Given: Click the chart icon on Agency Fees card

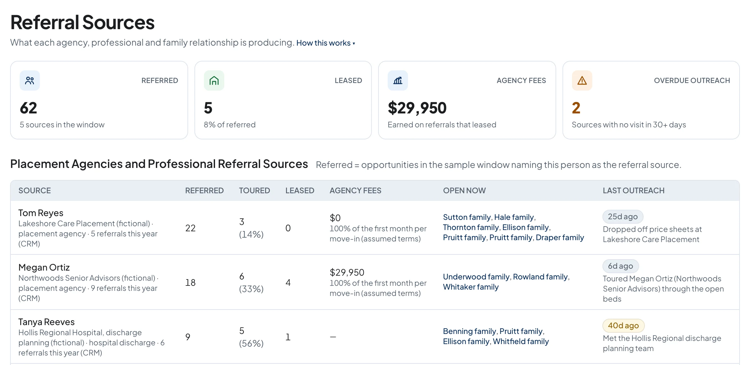Looking at the screenshot, I should coord(398,80).
